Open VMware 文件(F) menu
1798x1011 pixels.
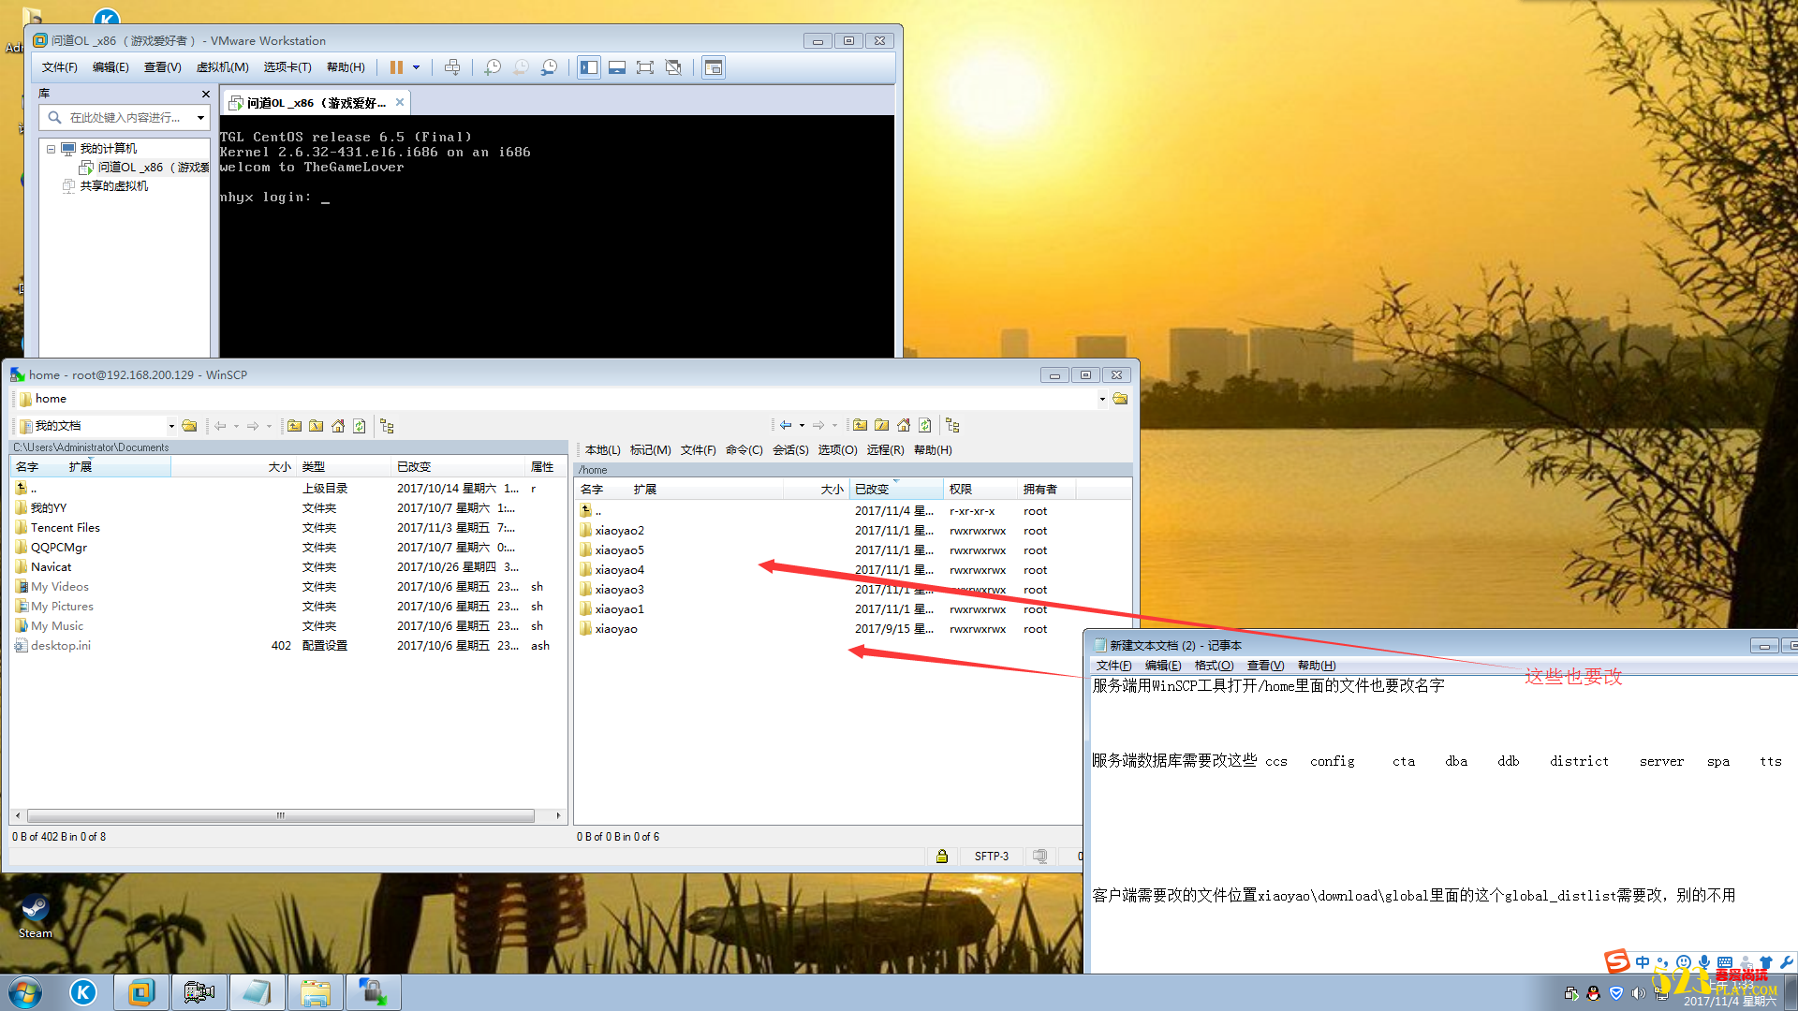[59, 67]
